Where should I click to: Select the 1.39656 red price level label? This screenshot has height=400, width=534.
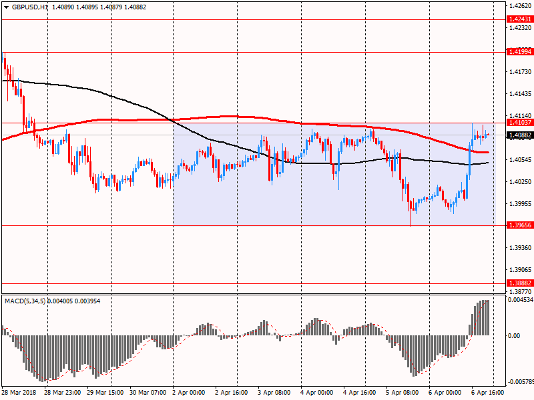pyautogui.click(x=520, y=225)
